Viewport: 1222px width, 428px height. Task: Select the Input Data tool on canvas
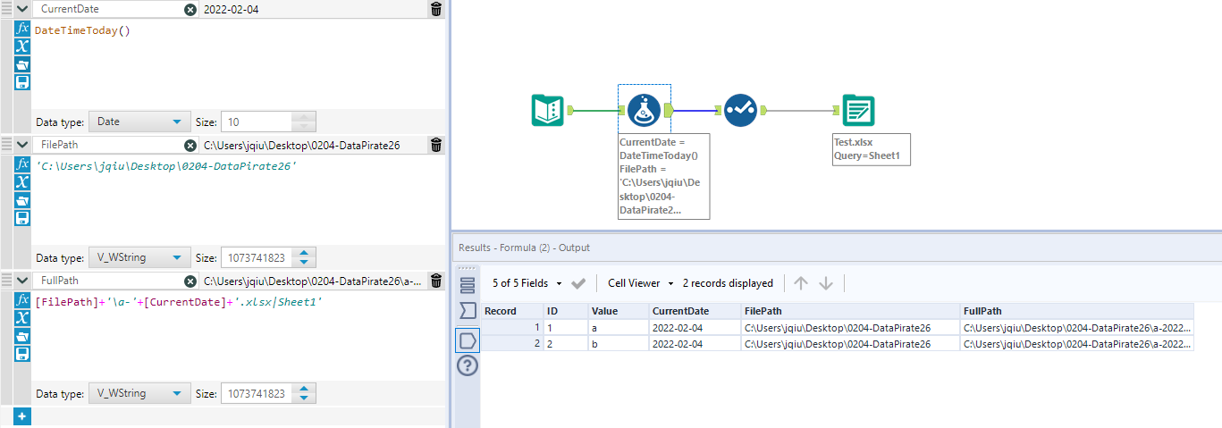(547, 110)
